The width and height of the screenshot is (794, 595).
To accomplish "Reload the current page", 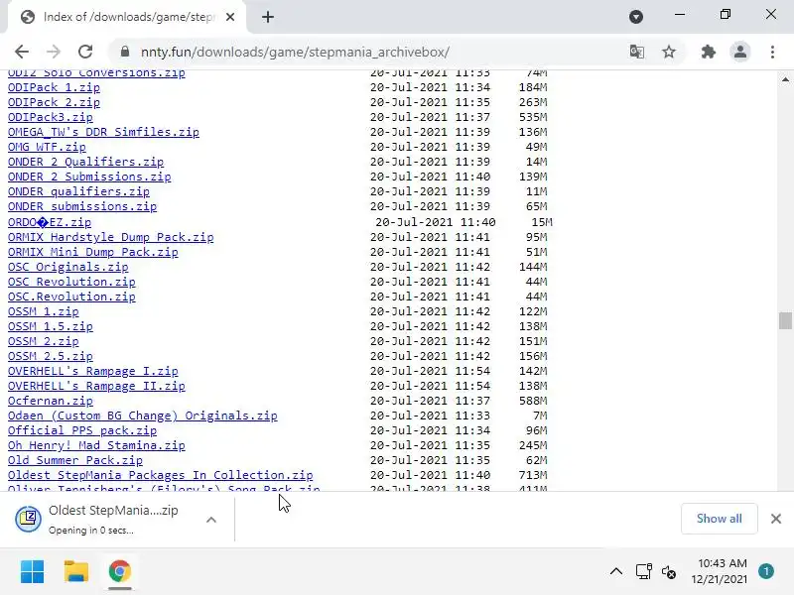I will pos(85,52).
